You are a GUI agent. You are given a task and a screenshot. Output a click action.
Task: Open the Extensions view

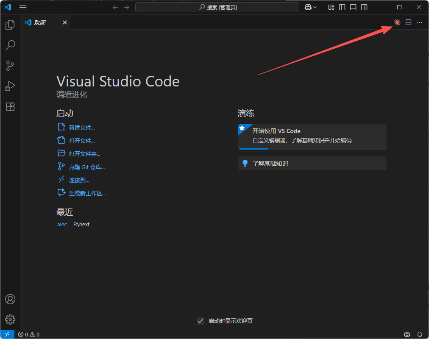[x=10, y=106]
